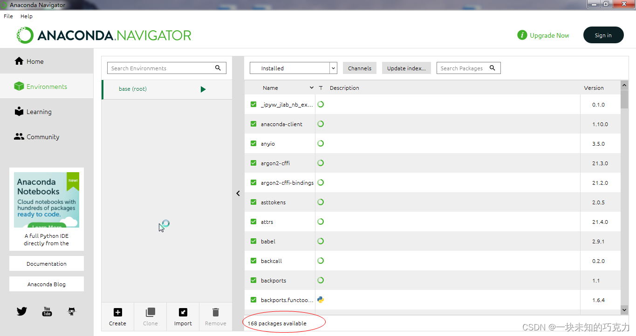Click the conda type icon for _ipyw_jlab_nb_ex...
Viewport: 636px width, 336px height.
(x=321, y=104)
